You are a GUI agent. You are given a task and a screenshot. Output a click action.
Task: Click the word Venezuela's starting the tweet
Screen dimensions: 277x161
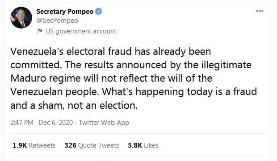point(37,51)
